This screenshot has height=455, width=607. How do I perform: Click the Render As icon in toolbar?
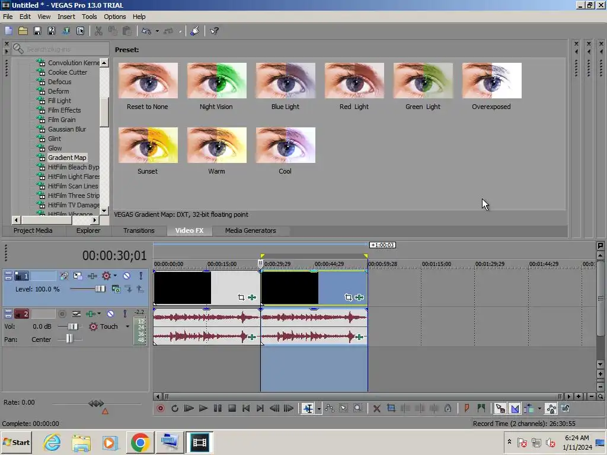[66, 31]
